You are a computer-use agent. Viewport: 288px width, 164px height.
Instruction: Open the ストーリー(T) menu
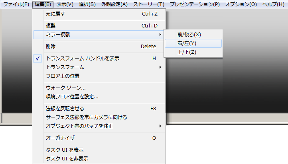[149, 4]
